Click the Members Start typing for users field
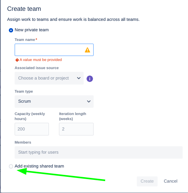 [x=99, y=152]
